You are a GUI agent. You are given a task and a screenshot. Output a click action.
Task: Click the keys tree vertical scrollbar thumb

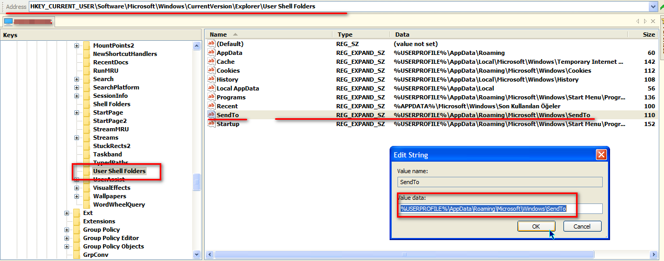[x=197, y=182]
